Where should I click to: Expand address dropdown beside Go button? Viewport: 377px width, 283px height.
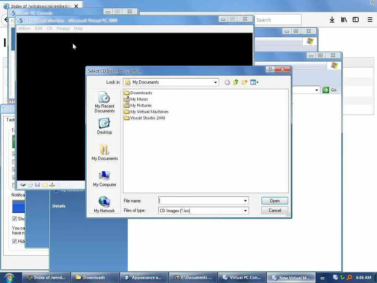coord(317,90)
